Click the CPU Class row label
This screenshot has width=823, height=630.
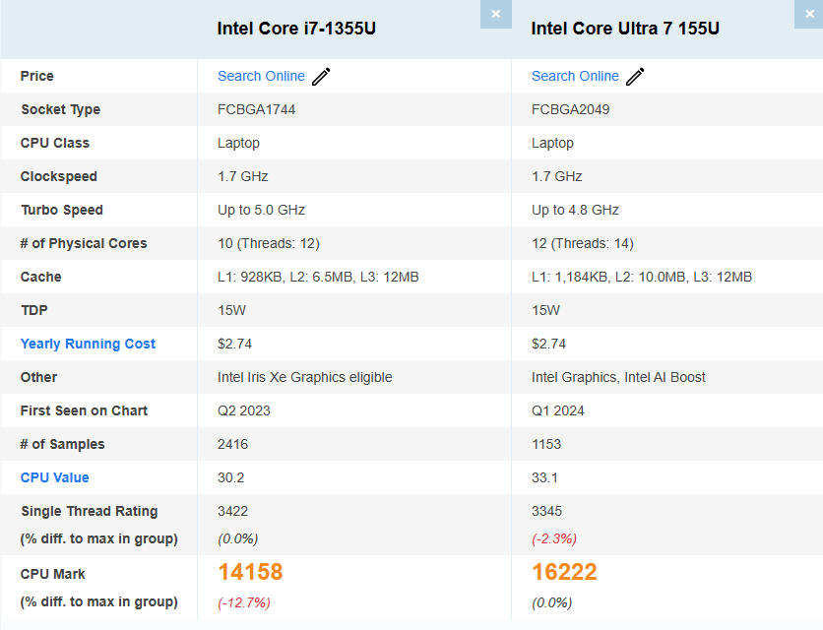tap(54, 143)
